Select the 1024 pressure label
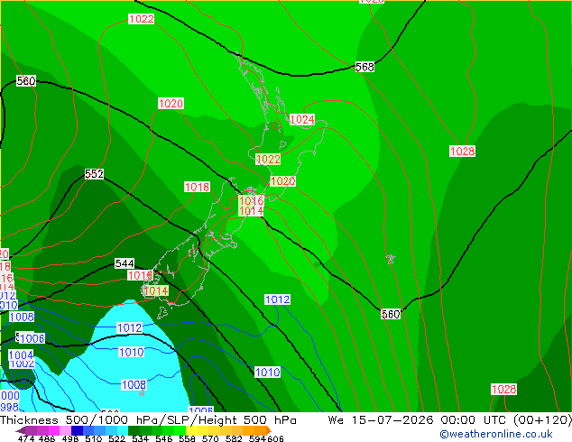Viewport: 572px width, 442px height. tap(302, 119)
